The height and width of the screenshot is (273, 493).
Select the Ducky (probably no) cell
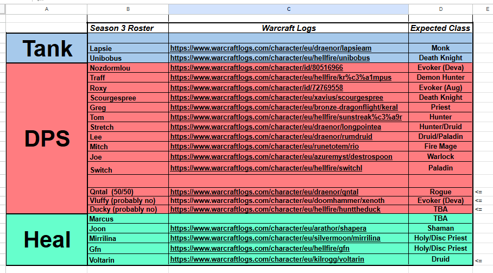pyautogui.click(x=128, y=209)
